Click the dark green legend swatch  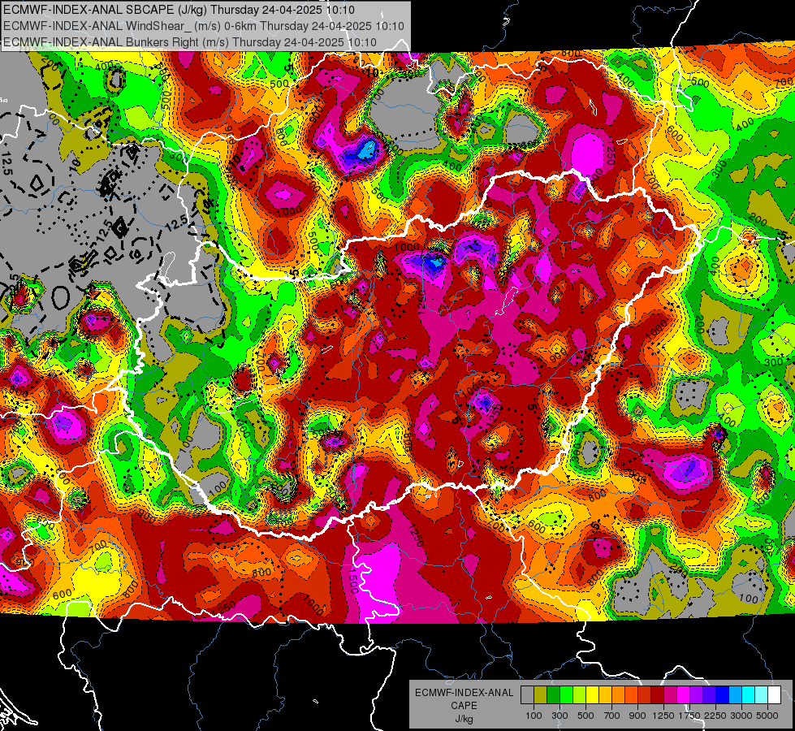(x=553, y=694)
